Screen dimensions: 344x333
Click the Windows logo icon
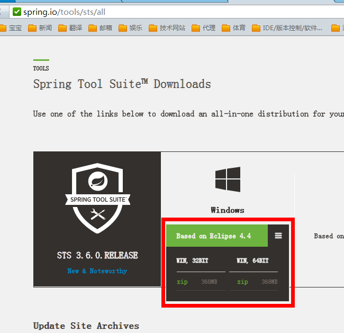click(228, 179)
